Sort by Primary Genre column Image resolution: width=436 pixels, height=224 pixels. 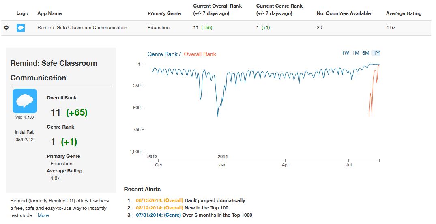point(164,13)
